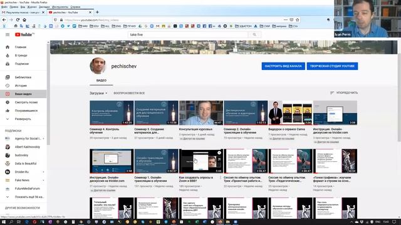Open the СМИ bookmarks folder
401x225 pixels.
(x=265, y=26)
